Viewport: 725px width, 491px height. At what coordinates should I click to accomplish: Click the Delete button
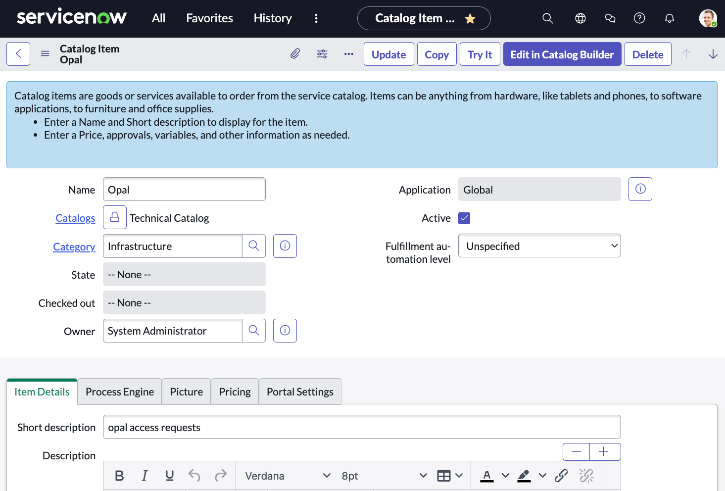(x=648, y=54)
